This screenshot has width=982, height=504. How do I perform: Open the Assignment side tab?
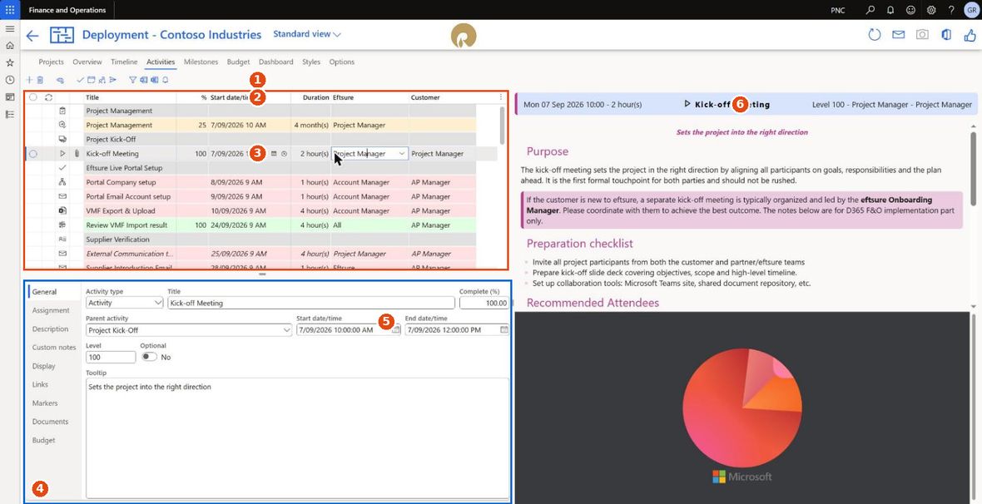point(51,310)
